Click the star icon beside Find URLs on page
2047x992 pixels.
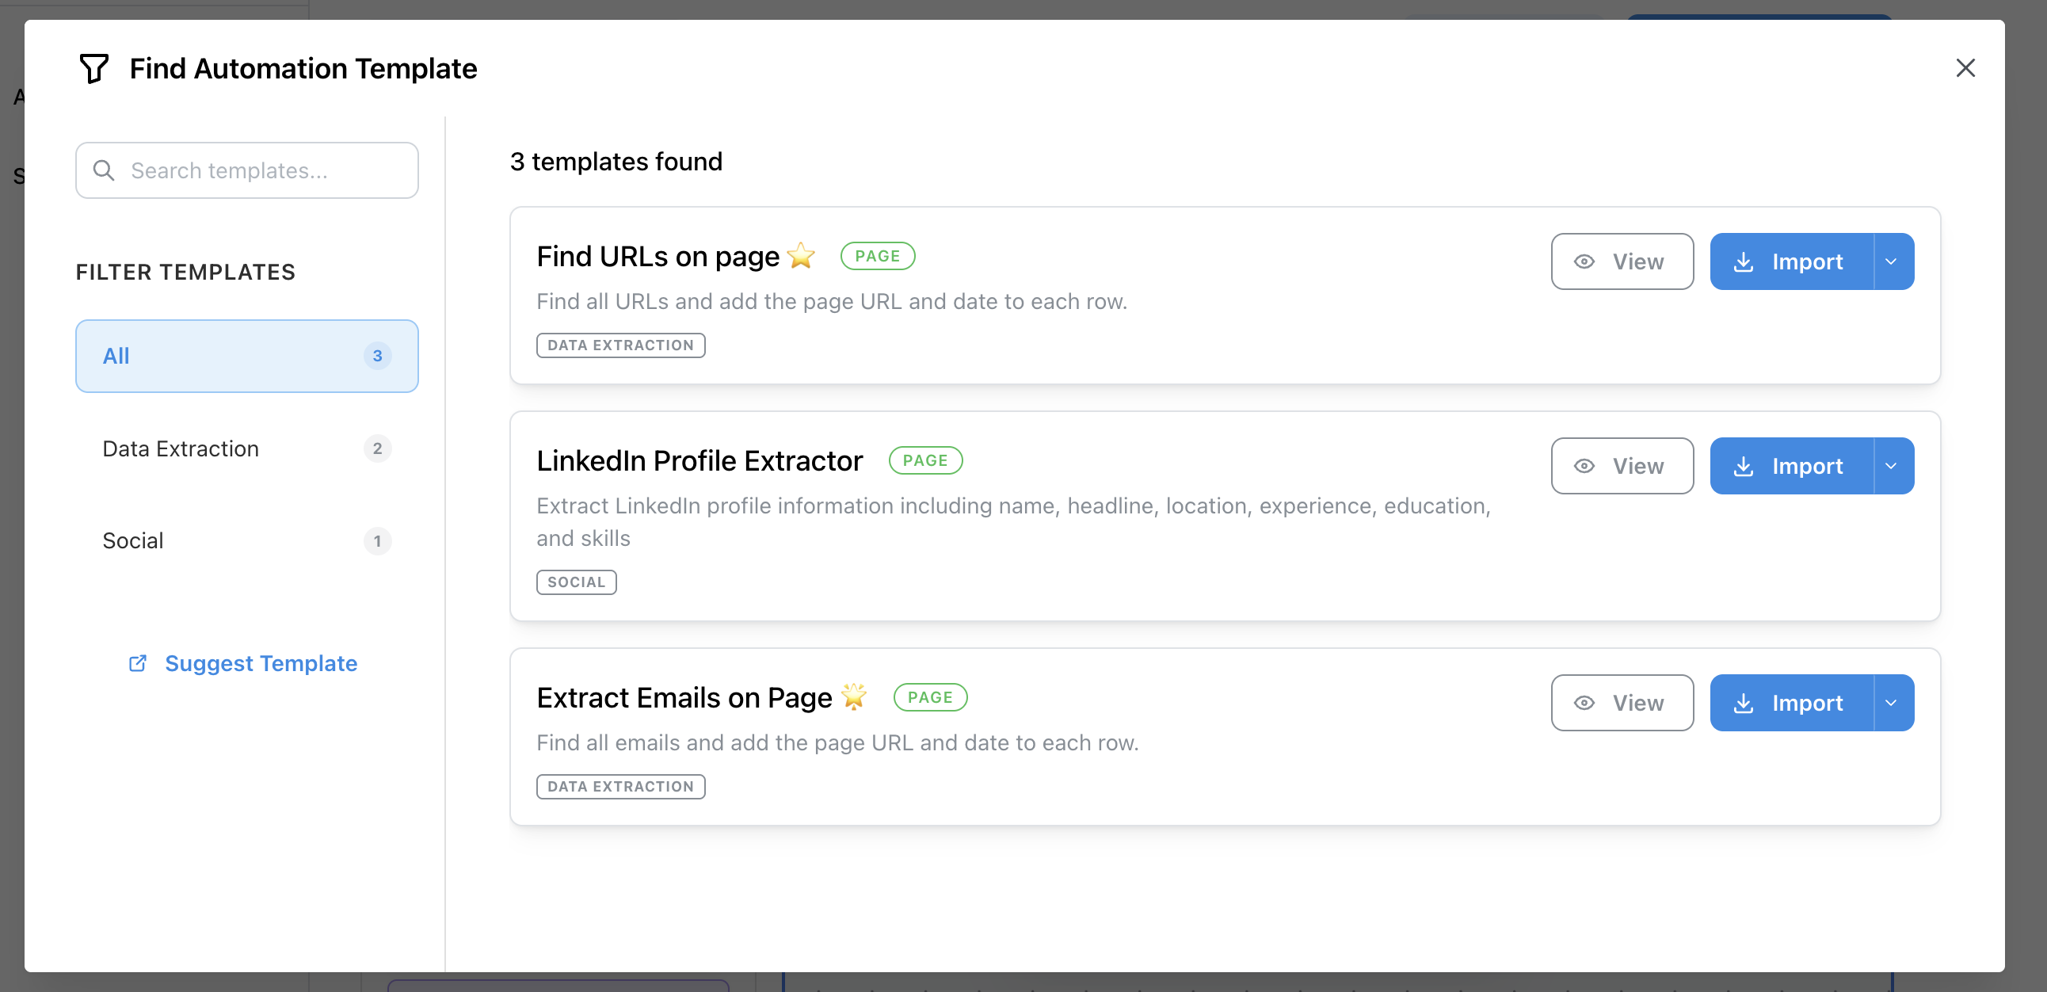click(801, 256)
